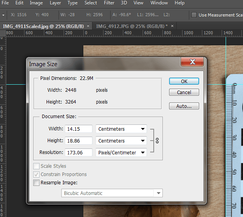Click the Pixel Dimensions 22.9M label
243x217 pixels.
[x=67, y=78]
